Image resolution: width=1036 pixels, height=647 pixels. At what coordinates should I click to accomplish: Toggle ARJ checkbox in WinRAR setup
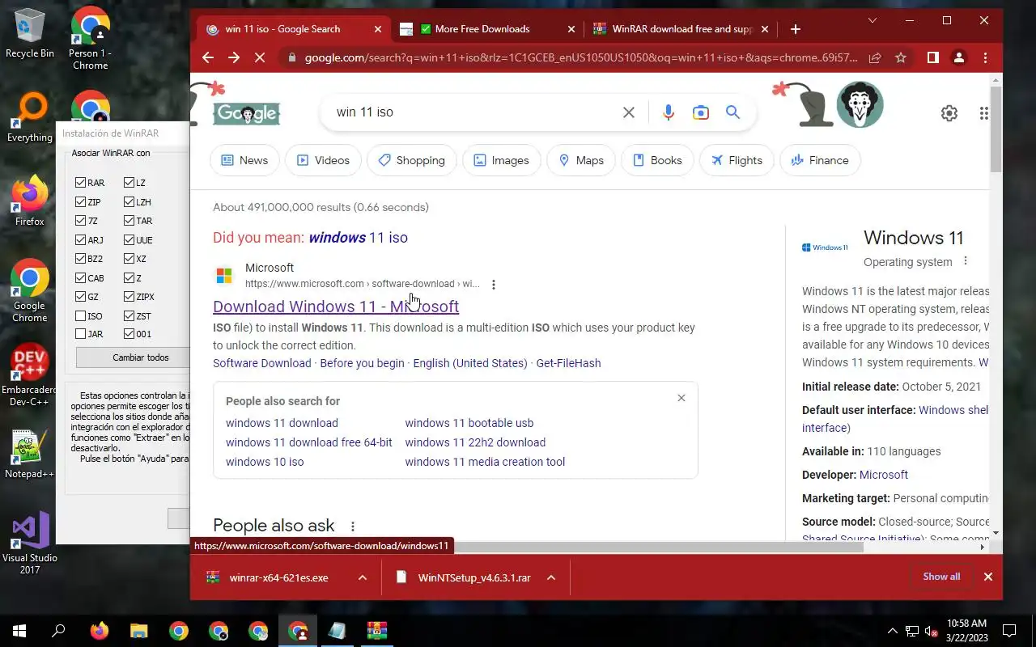pos(80,240)
